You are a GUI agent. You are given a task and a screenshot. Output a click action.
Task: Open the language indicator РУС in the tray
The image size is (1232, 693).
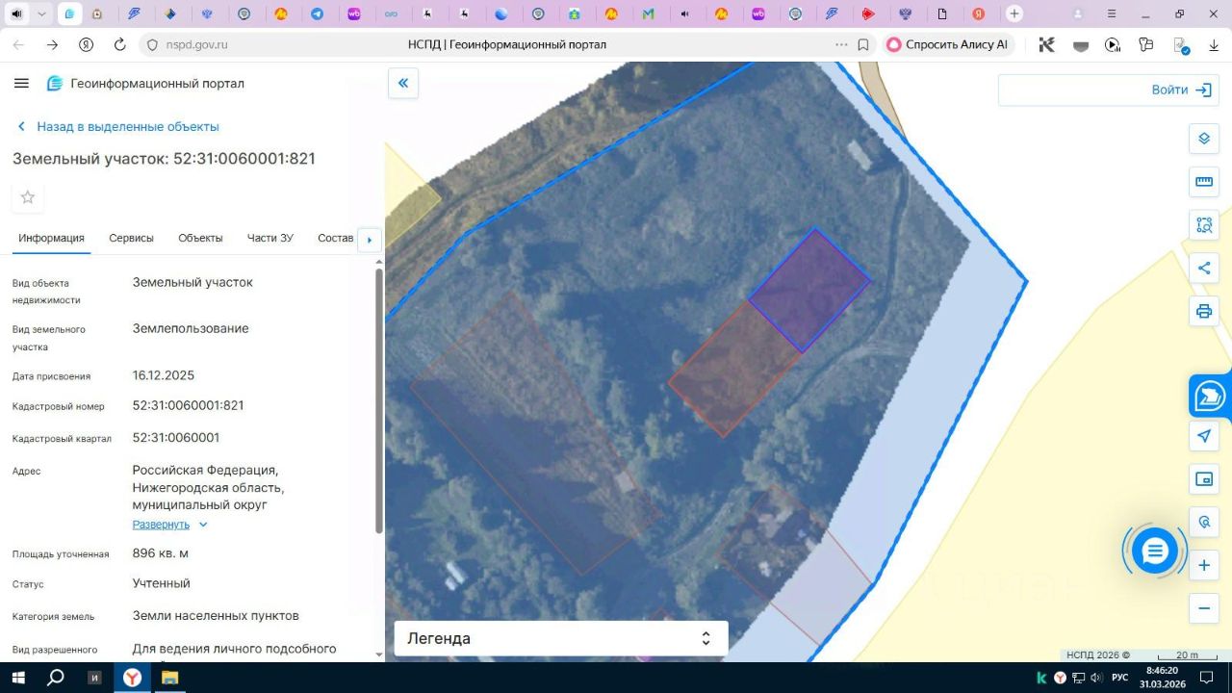pos(1119,678)
